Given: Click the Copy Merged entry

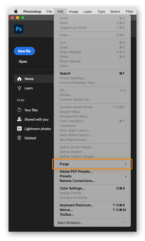Looking at the screenshot, I should click(x=92, y=52).
